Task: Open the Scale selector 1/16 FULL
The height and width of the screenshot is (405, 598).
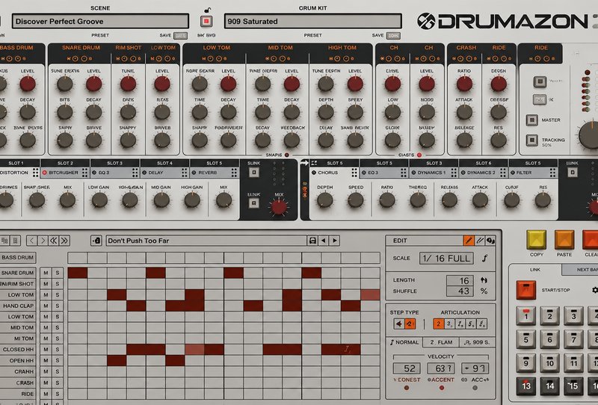Action: pos(446,259)
